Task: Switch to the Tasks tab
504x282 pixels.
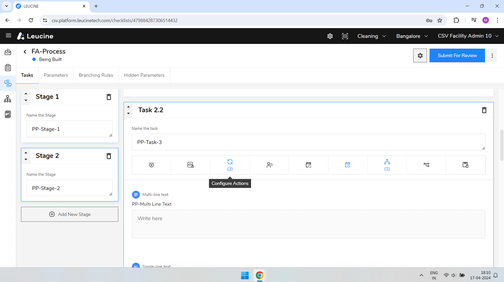Action: pos(27,75)
